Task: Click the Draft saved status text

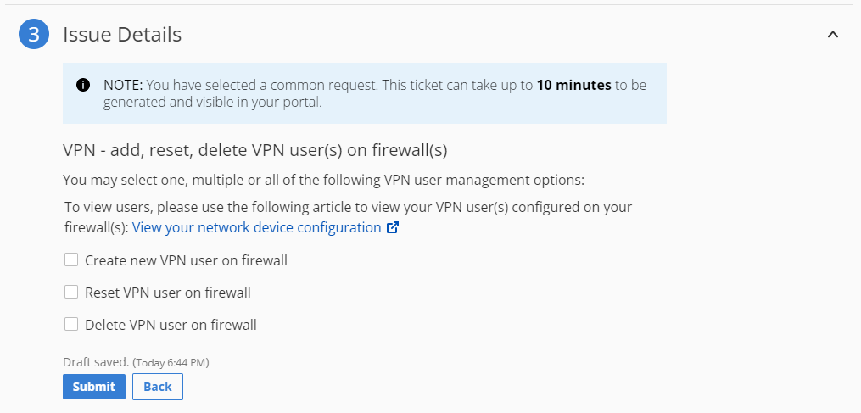Action: pos(96,362)
